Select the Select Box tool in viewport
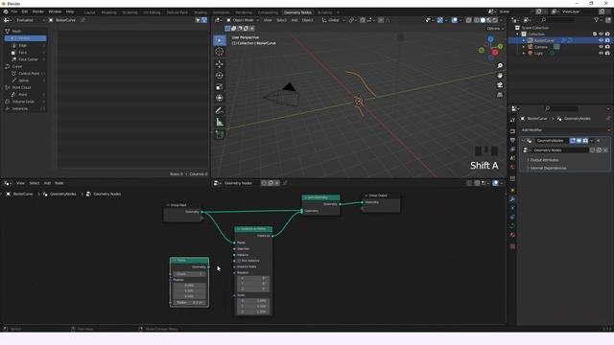This screenshot has width=614, height=345. tap(220, 40)
